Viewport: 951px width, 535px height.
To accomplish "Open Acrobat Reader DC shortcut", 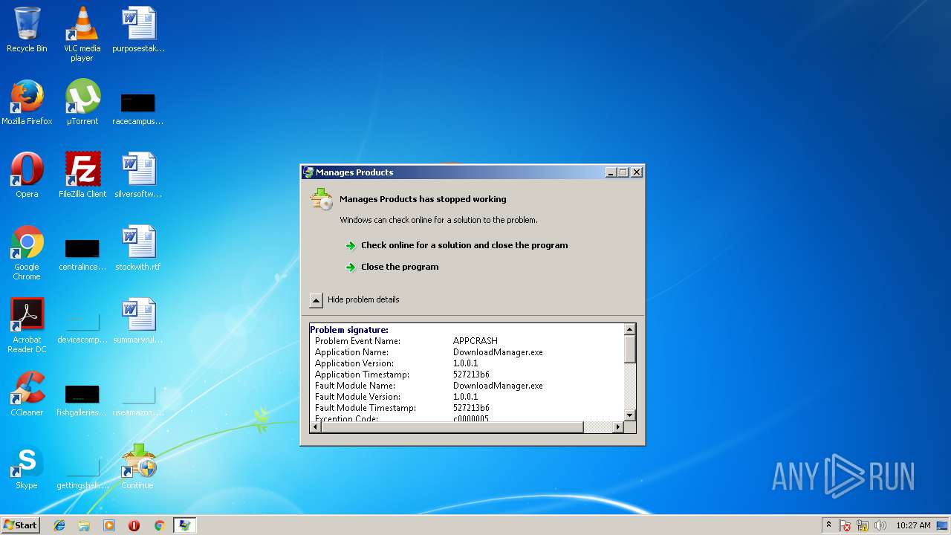I will coord(27,325).
